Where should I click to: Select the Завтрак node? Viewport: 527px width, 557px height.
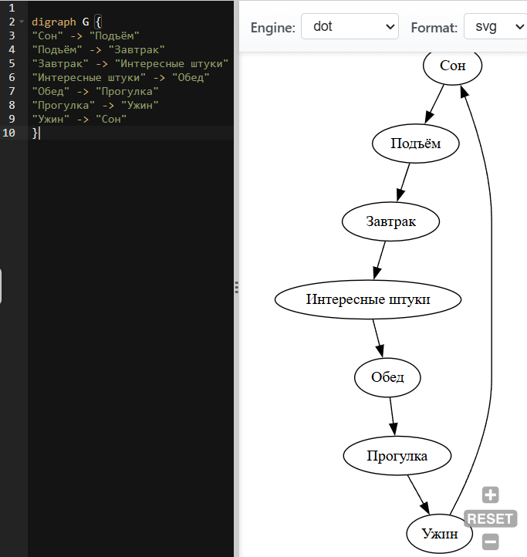[390, 221]
